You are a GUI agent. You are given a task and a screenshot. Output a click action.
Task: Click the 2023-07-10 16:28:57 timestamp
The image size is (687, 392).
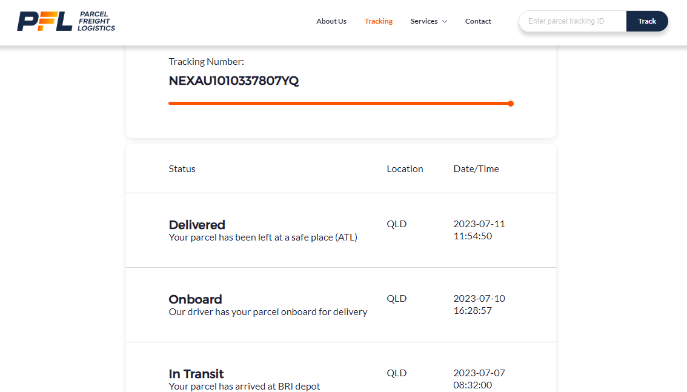click(479, 304)
